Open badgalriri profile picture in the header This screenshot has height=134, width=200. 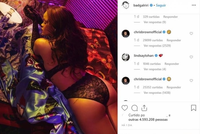click(x=126, y=5)
